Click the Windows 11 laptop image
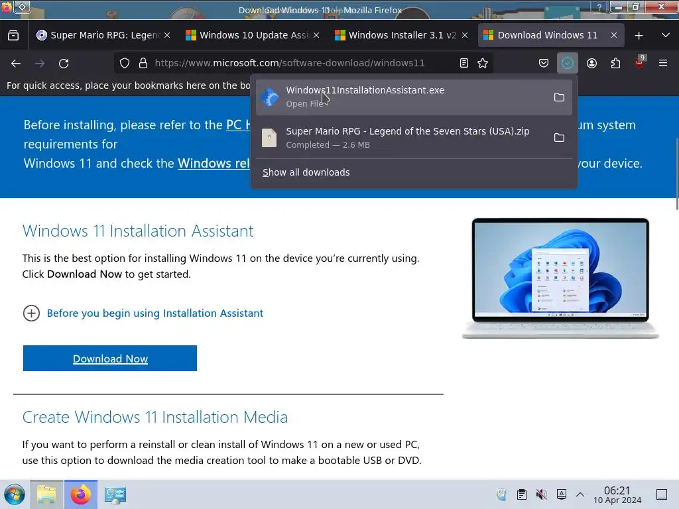 (x=560, y=278)
